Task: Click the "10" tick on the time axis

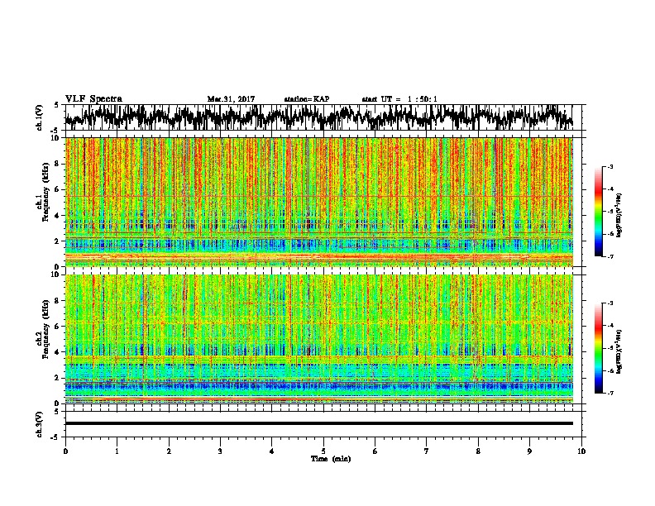Action: 581,451
